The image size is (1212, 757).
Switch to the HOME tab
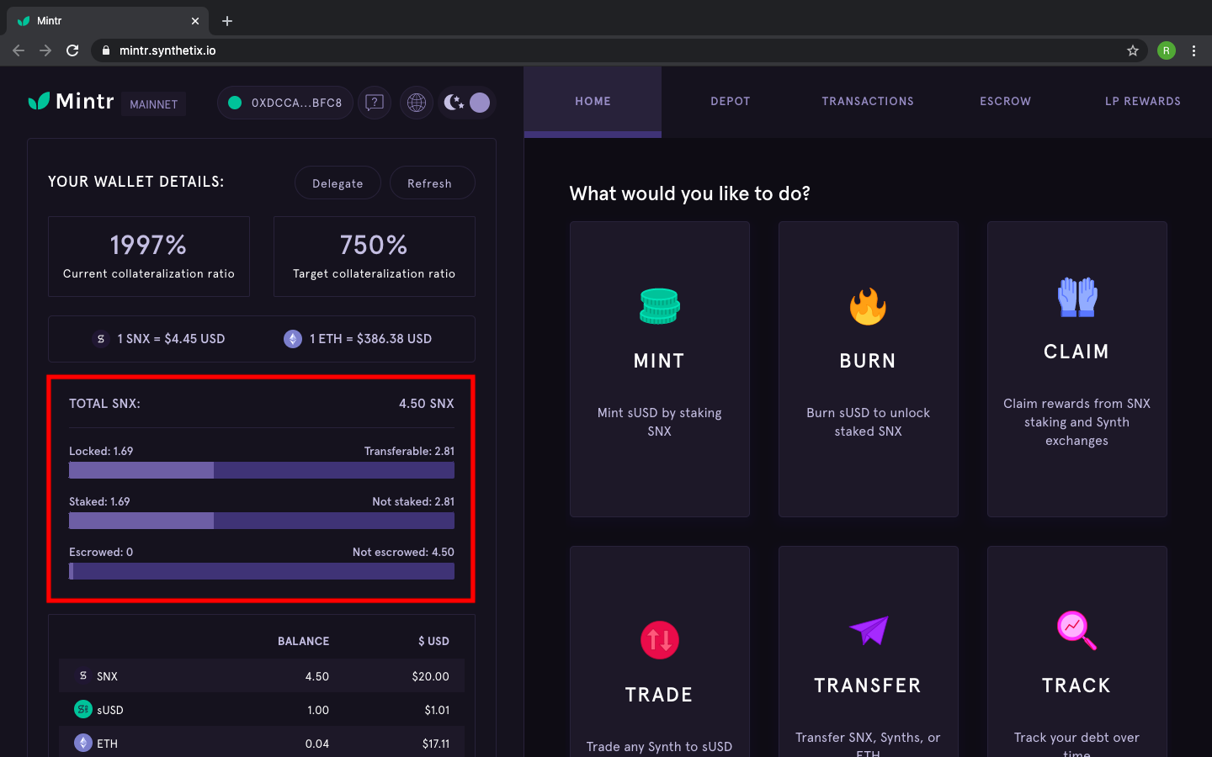coord(593,102)
